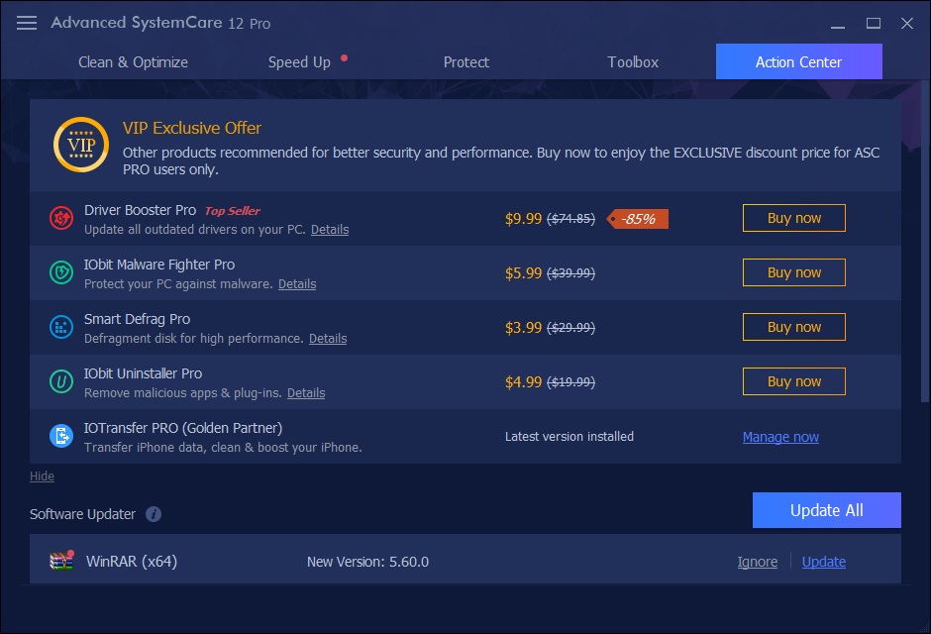Viewport: 931px width, 634px height.
Task: Click the vertical scrollbar thumb
Action: (x=925, y=241)
